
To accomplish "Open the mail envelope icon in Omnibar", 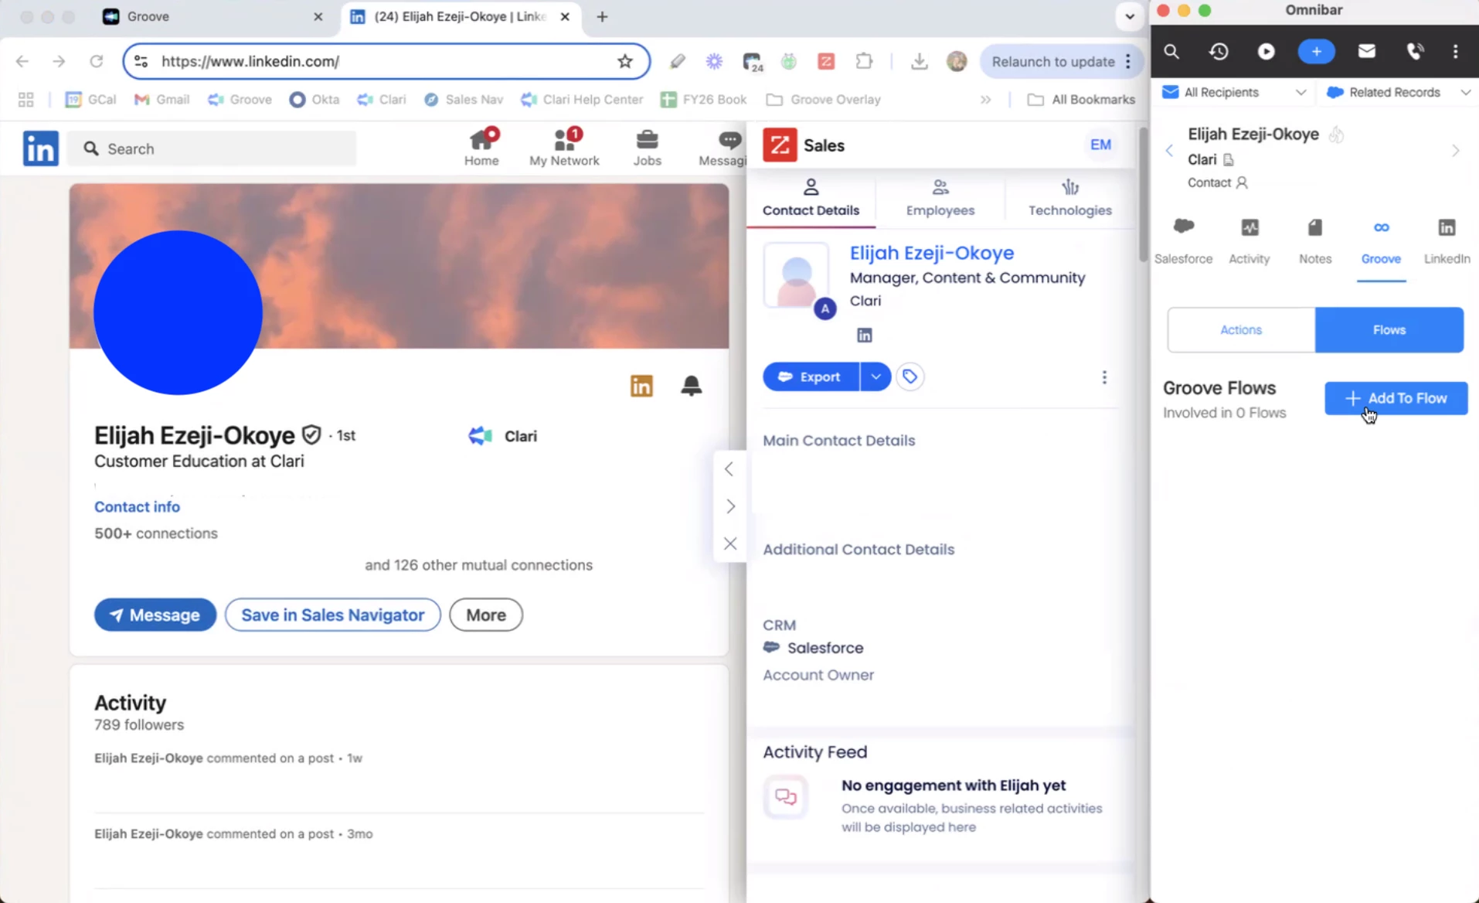I will (1366, 52).
